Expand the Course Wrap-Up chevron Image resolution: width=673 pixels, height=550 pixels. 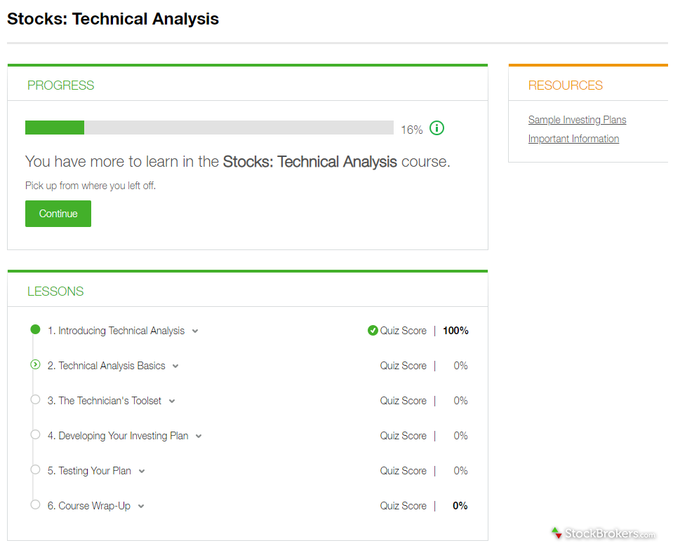[x=141, y=507]
